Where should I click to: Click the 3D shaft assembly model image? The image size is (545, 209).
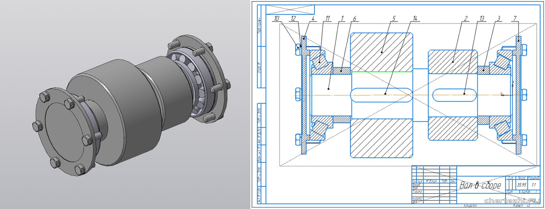pyautogui.click(x=128, y=105)
